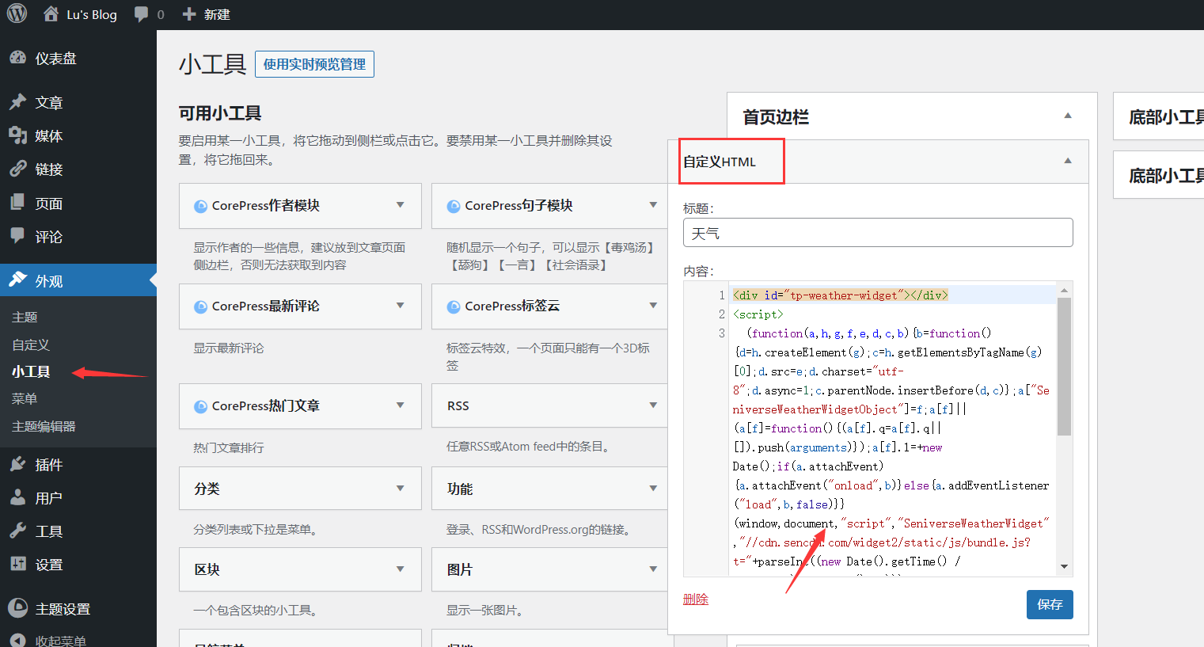1204x647 pixels.
Task: Expand the 图片 widget arrow
Action: pos(653,569)
